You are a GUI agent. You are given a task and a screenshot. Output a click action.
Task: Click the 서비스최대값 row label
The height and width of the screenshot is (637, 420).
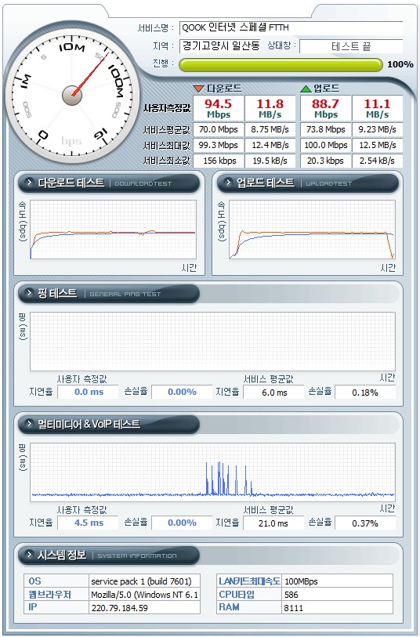tap(167, 146)
